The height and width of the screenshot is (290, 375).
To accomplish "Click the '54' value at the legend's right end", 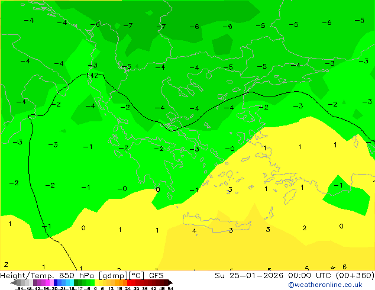I will (x=170, y=288).
